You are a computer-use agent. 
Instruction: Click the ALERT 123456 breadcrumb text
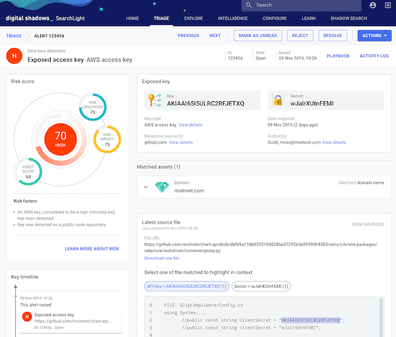pos(49,36)
